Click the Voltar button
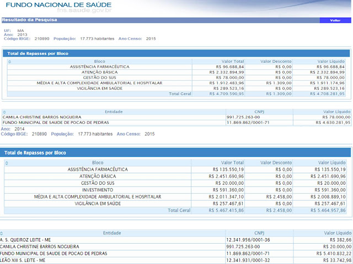The width and height of the screenshot is (353, 264). tap(335, 20)
